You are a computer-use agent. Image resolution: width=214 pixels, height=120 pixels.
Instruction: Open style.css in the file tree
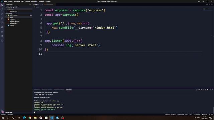click(x=19, y=25)
